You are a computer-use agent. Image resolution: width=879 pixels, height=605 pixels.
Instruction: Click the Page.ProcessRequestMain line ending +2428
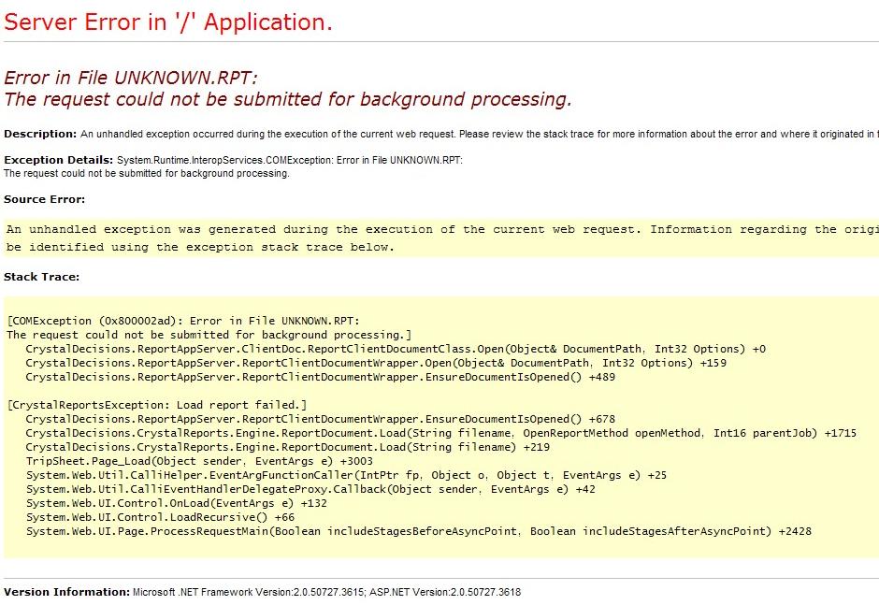(419, 531)
